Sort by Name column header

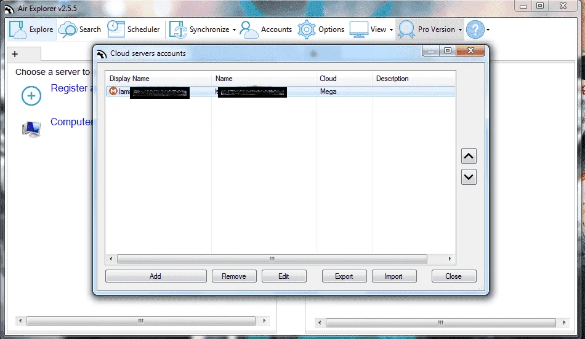tap(264, 79)
